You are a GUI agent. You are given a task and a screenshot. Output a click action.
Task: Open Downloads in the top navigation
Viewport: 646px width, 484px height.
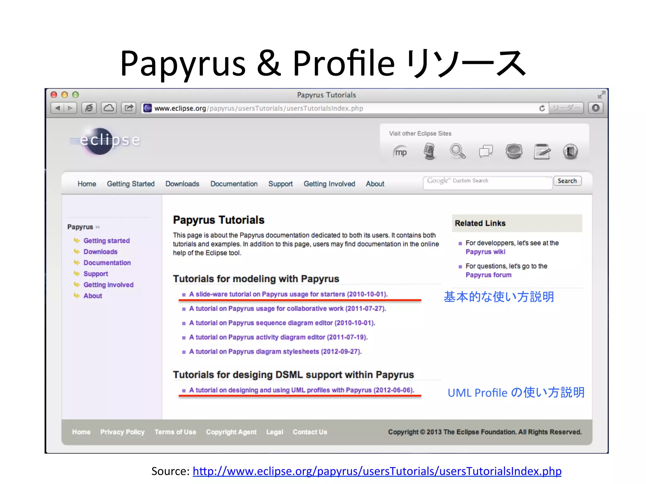click(x=182, y=184)
